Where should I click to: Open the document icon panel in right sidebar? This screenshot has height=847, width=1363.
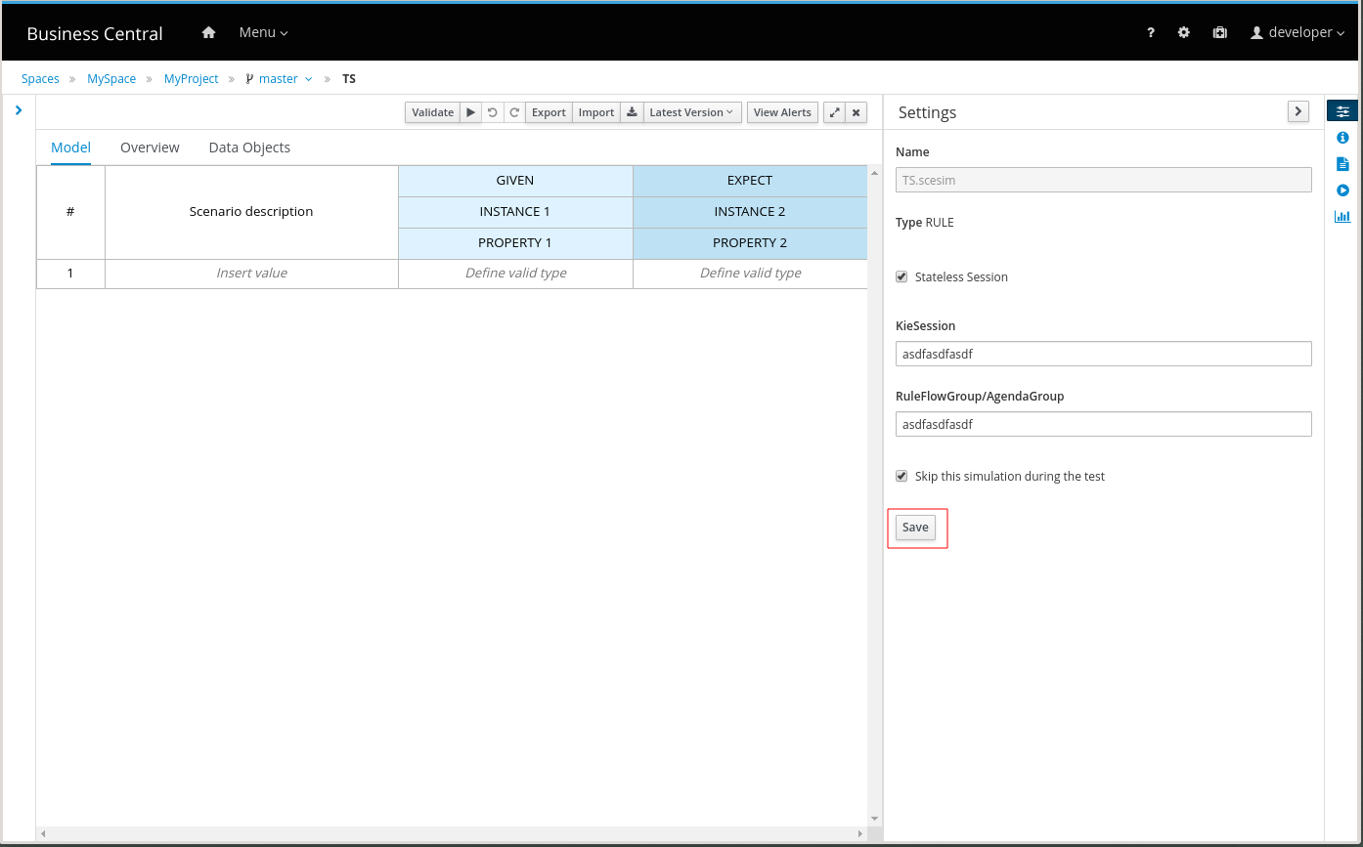[1342, 164]
